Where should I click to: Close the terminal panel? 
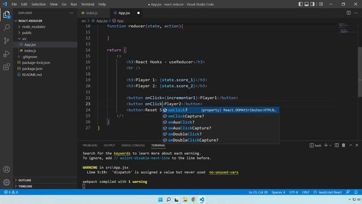point(357,145)
